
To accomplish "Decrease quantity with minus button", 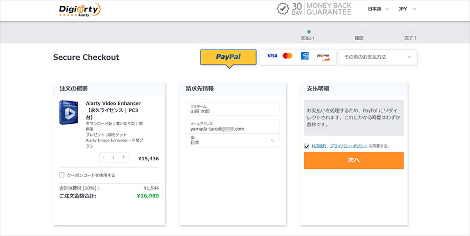I will 104,157.
